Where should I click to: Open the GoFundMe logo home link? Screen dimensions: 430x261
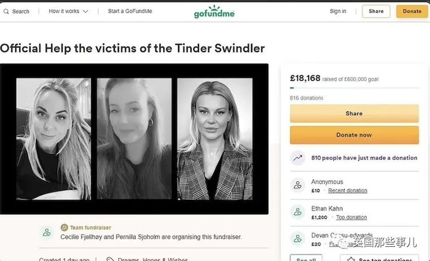[214, 12]
